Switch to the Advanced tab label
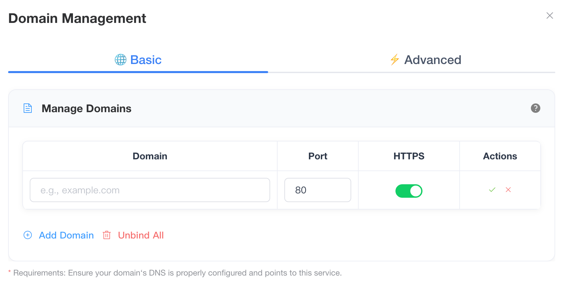Image resolution: width=566 pixels, height=287 pixels. (433, 60)
